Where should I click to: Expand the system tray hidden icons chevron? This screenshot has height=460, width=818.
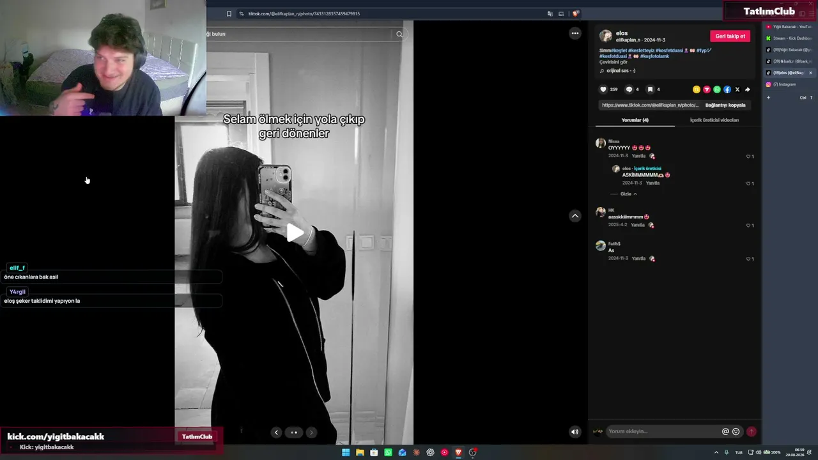716,452
